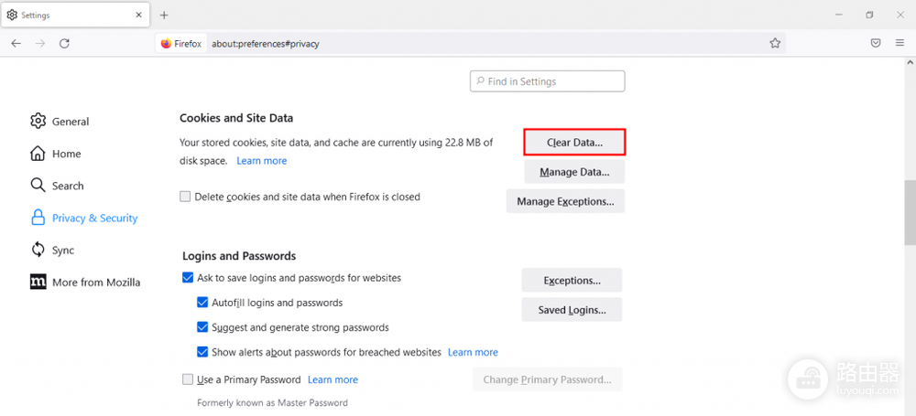Bookmark this page with the star icon
This screenshot has width=916, height=416.
click(x=775, y=43)
